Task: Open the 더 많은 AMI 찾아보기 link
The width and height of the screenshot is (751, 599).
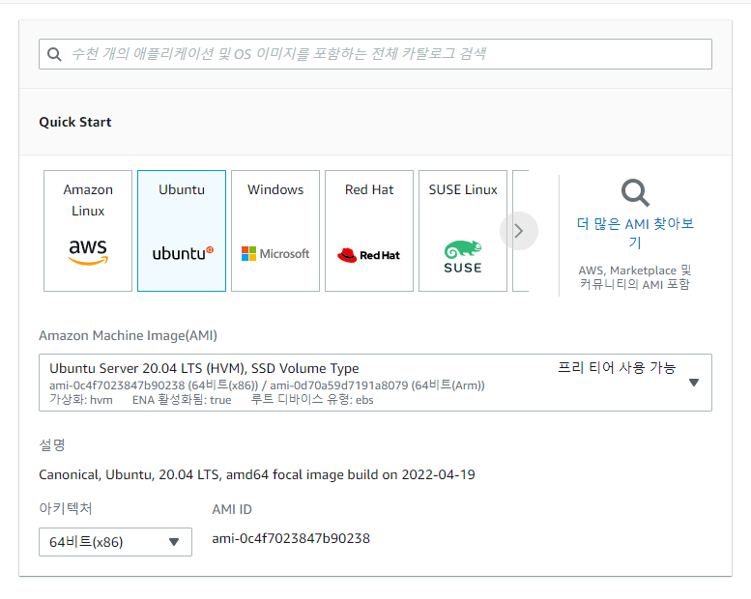Action: pyautogui.click(x=635, y=233)
